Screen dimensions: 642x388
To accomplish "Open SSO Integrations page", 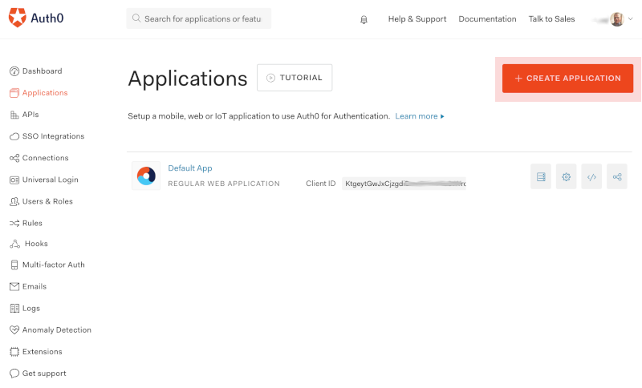I will [53, 136].
